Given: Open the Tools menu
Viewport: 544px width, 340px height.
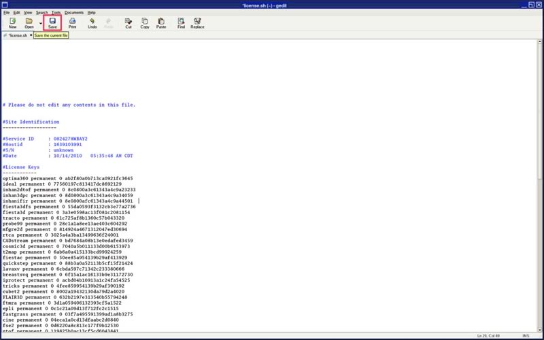Looking at the screenshot, I should [56, 12].
